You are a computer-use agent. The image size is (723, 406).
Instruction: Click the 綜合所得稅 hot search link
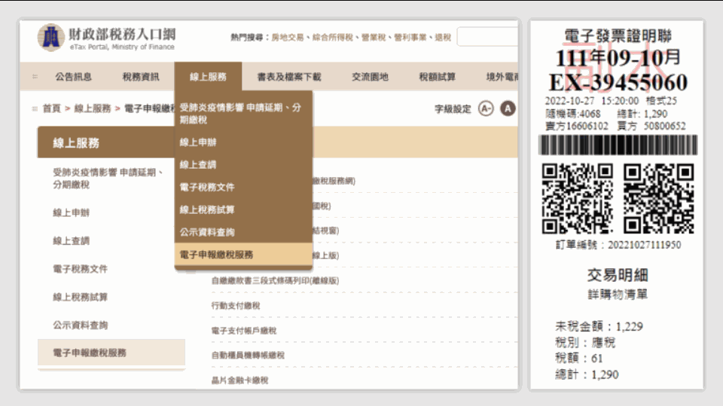[x=332, y=38]
